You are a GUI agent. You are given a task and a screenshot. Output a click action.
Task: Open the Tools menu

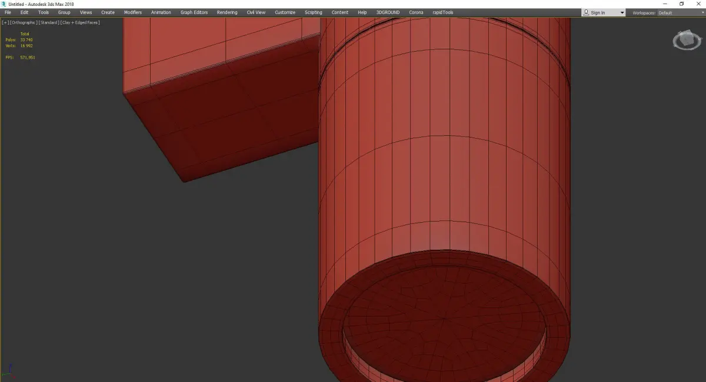pyautogui.click(x=44, y=12)
